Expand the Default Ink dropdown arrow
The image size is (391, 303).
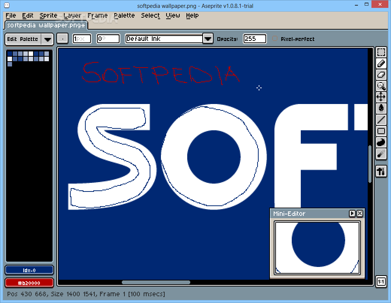pos(208,39)
